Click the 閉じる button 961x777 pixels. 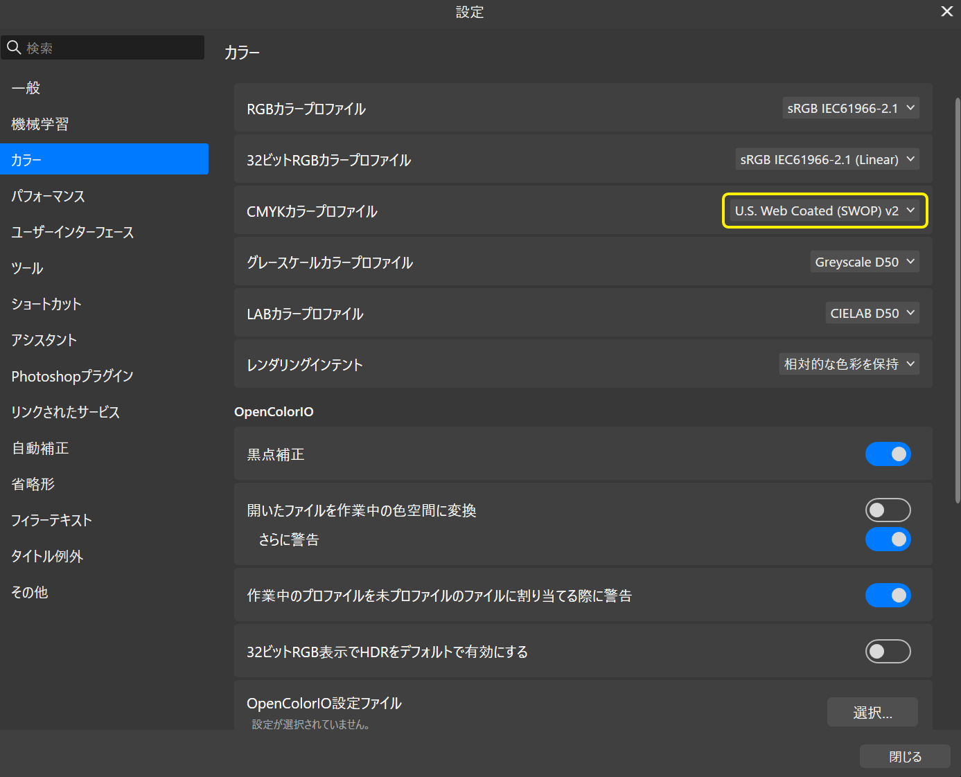[905, 757]
